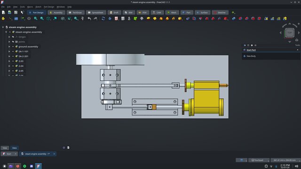The width and height of the screenshot is (301, 169).
Task: Click New Body in the Tasks panel
Action: (251, 56)
